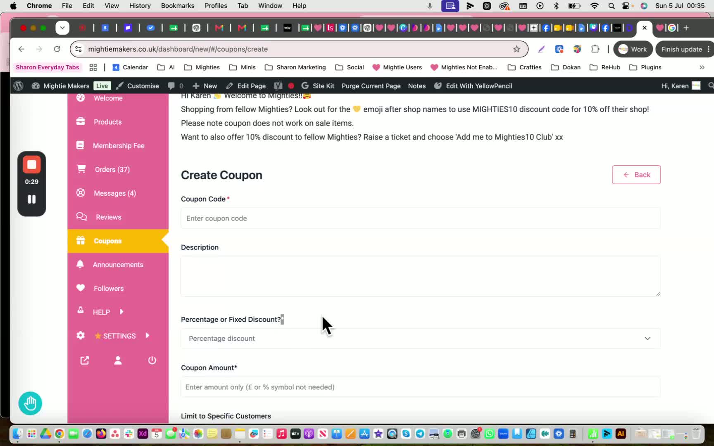Image resolution: width=714 pixels, height=446 pixels.
Task: Open the comments bubble in admin bar
Action: (x=176, y=86)
